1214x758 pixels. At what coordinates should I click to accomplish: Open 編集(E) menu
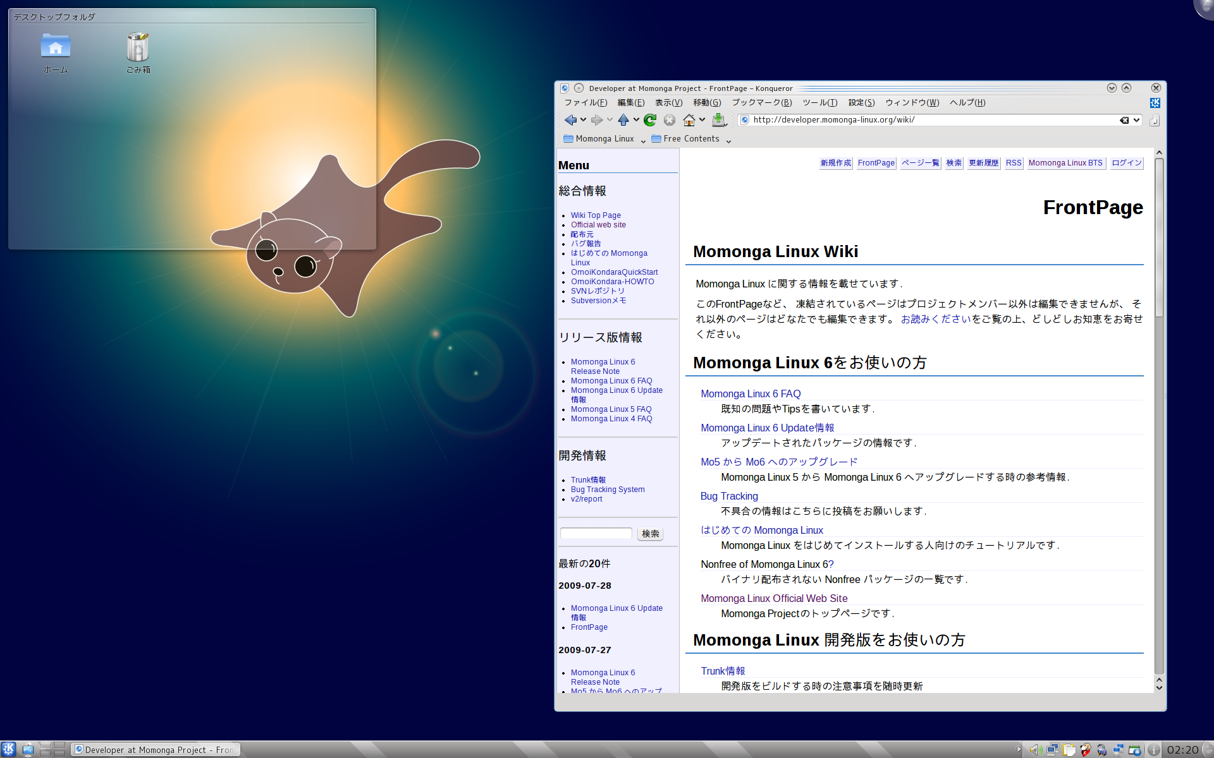pos(630,103)
